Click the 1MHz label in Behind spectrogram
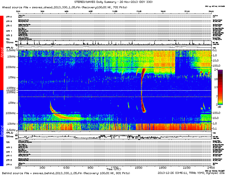The height and width of the screenshot is (175, 227). coord(12,103)
